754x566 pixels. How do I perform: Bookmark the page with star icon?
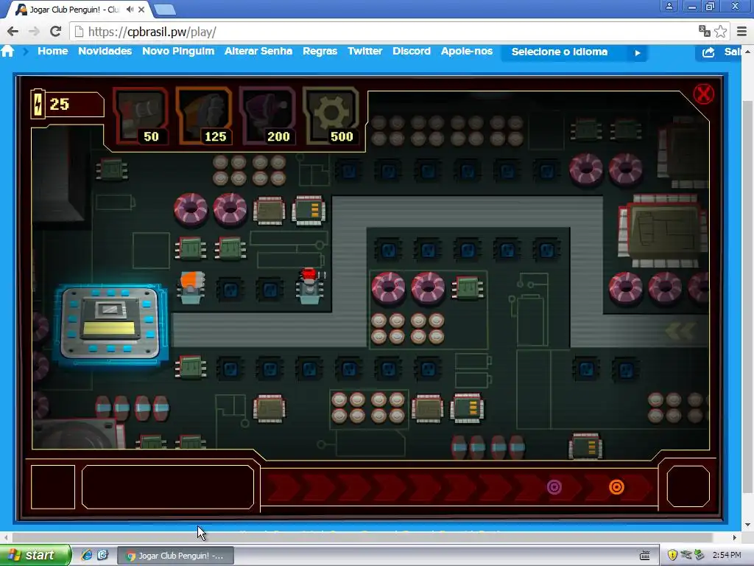(720, 32)
